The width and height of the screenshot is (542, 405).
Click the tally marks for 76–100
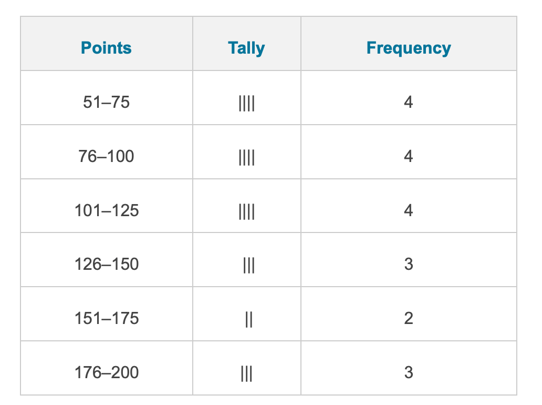(x=246, y=157)
